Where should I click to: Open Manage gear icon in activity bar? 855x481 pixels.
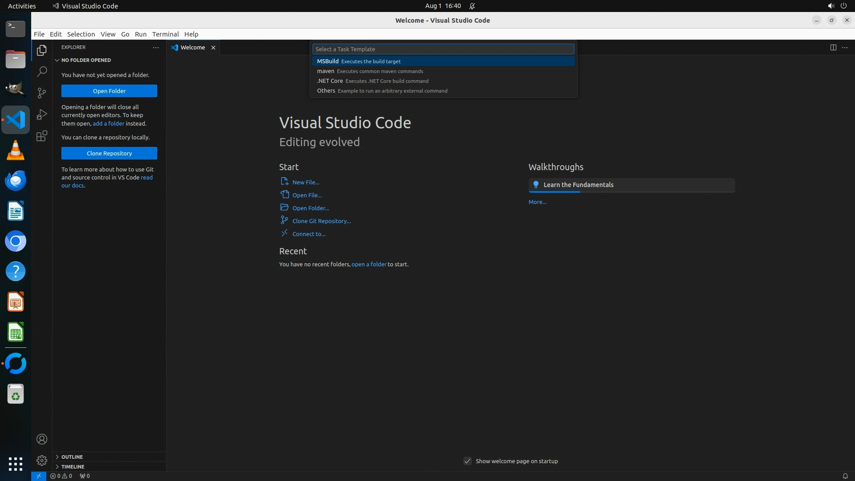41,460
